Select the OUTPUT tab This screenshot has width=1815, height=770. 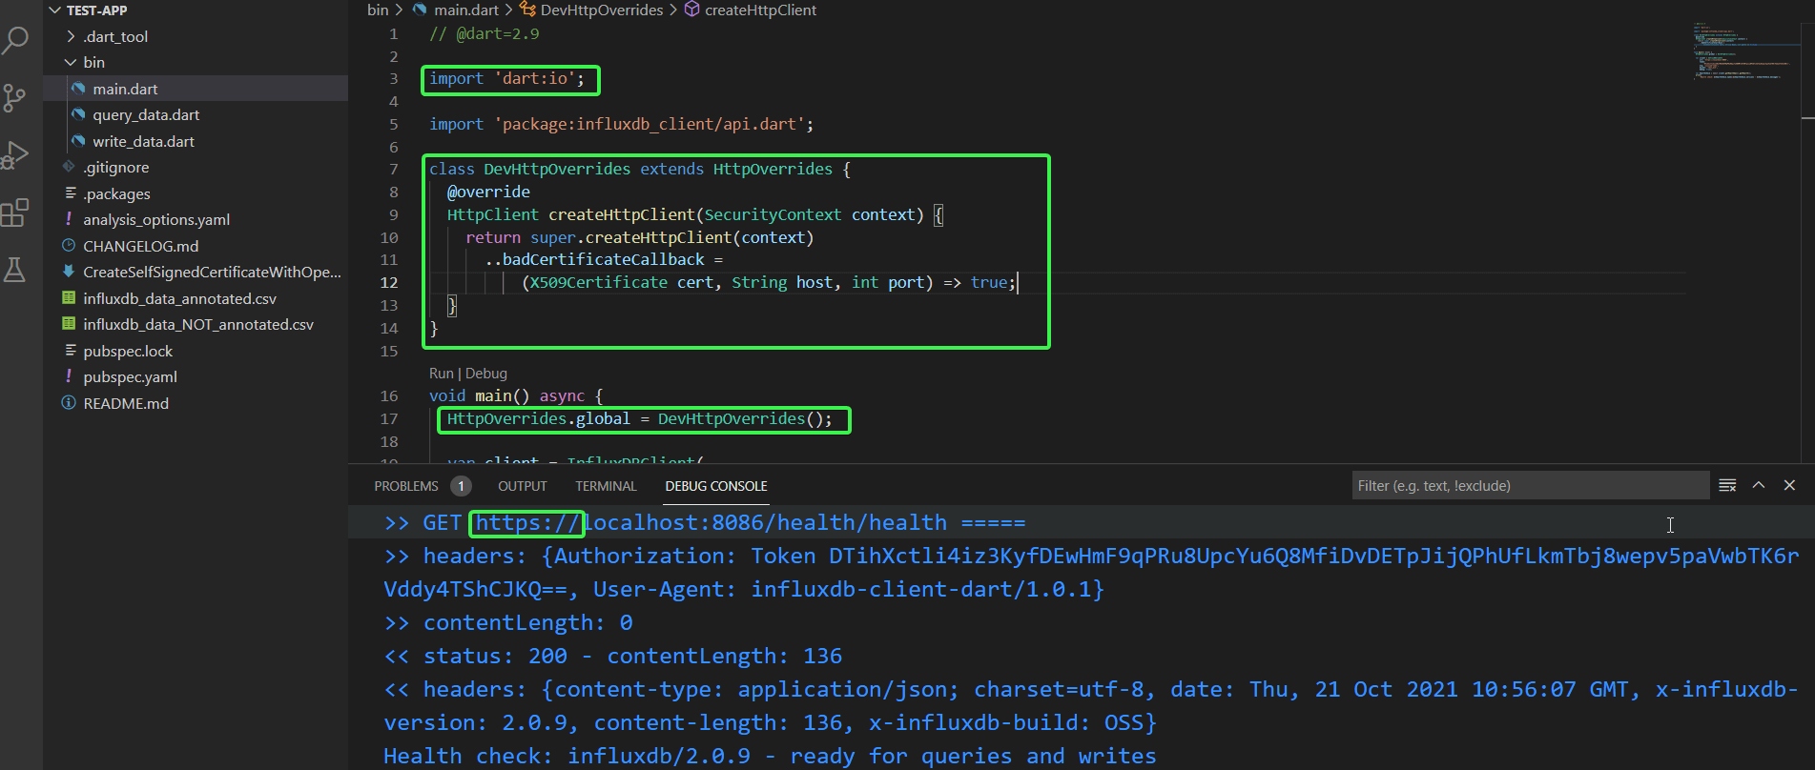(523, 486)
